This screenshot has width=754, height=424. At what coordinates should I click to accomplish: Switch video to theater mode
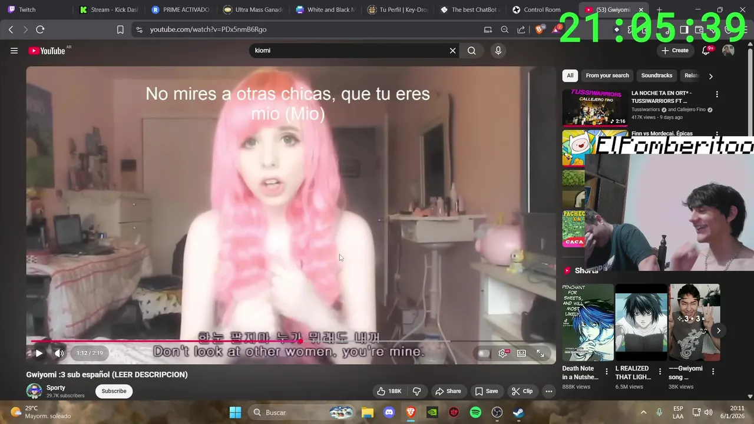point(521,353)
